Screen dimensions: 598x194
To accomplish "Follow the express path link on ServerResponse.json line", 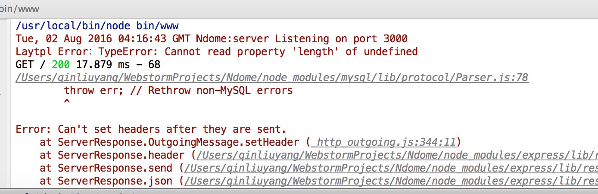I will pos(392,181).
